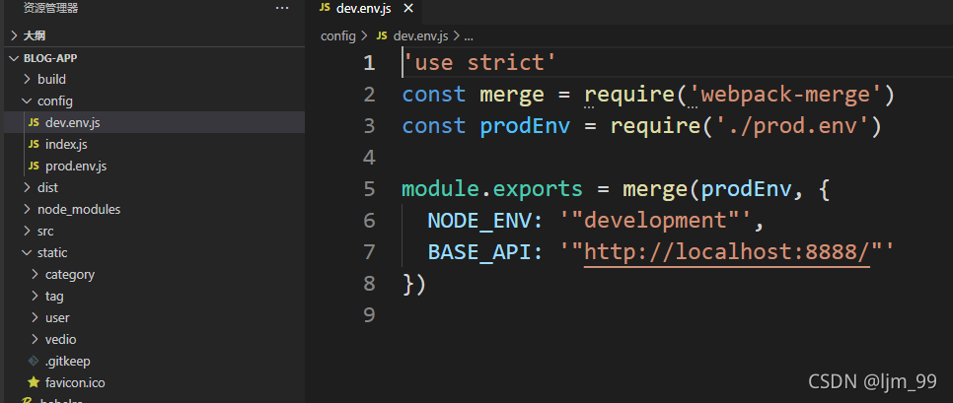Expand the node_modules folder
953x403 pixels.
click(x=154, y=210)
